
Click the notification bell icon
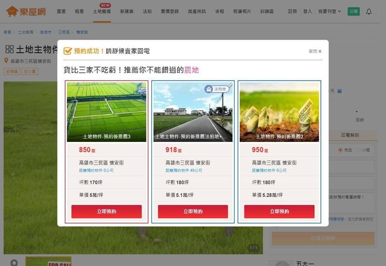click(369, 11)
